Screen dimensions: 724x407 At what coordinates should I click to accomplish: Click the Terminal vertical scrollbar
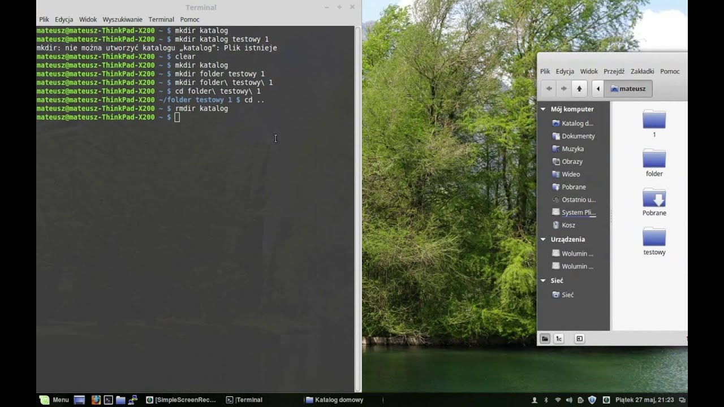(357, 209)
